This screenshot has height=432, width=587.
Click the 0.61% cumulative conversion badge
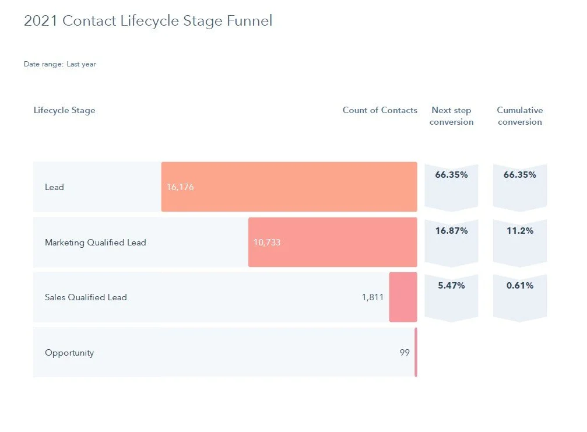pos(519,296)
